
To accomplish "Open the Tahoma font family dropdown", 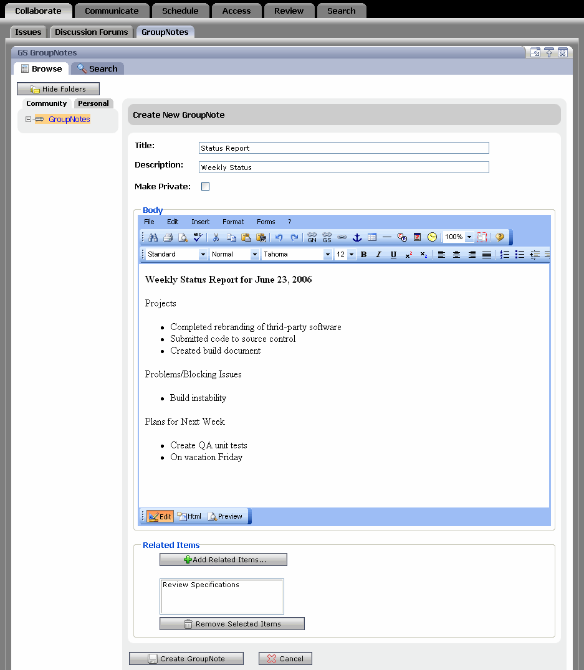I will tap(327, 254).
